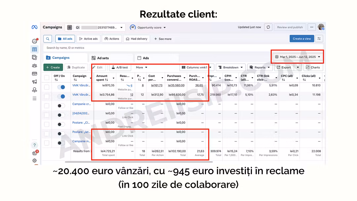Open the Settings gear icon in sidebar
Viewport: 357px width, 201px height.
point(34,161)
